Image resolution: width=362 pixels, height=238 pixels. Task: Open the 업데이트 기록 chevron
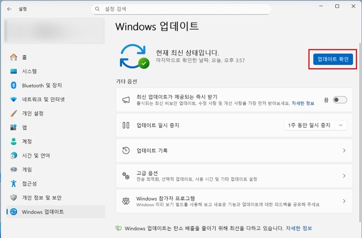(344, 150)
